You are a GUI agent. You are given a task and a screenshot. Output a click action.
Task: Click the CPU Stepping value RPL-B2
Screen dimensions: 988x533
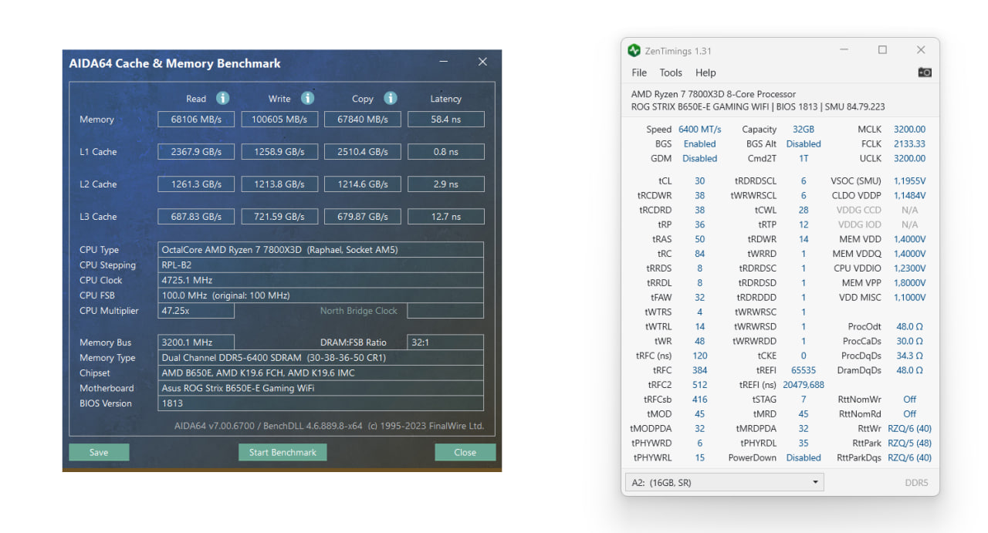(321, 265)
